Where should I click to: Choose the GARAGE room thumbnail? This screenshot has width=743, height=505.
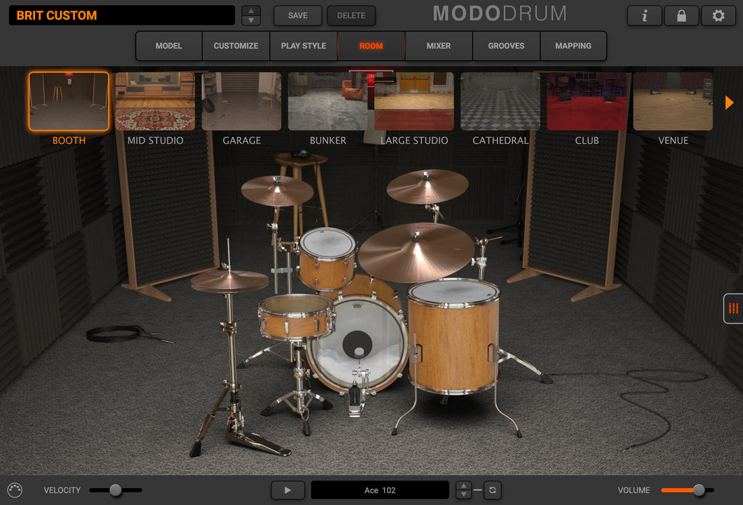coord(242,101)
